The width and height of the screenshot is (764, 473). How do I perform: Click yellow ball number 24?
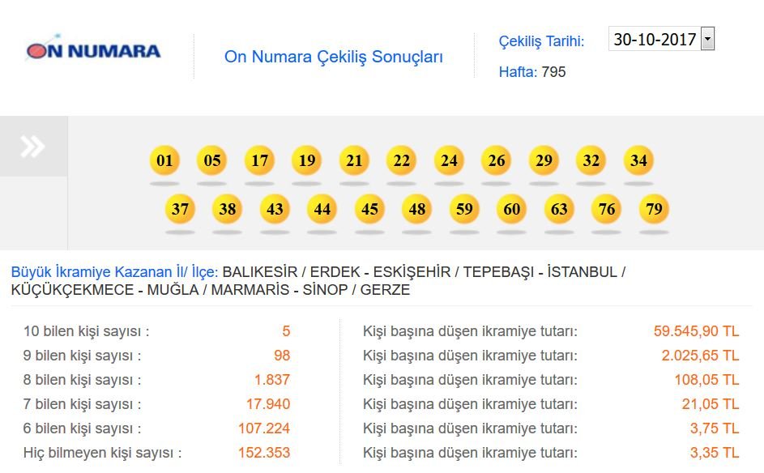pos(449,160)
